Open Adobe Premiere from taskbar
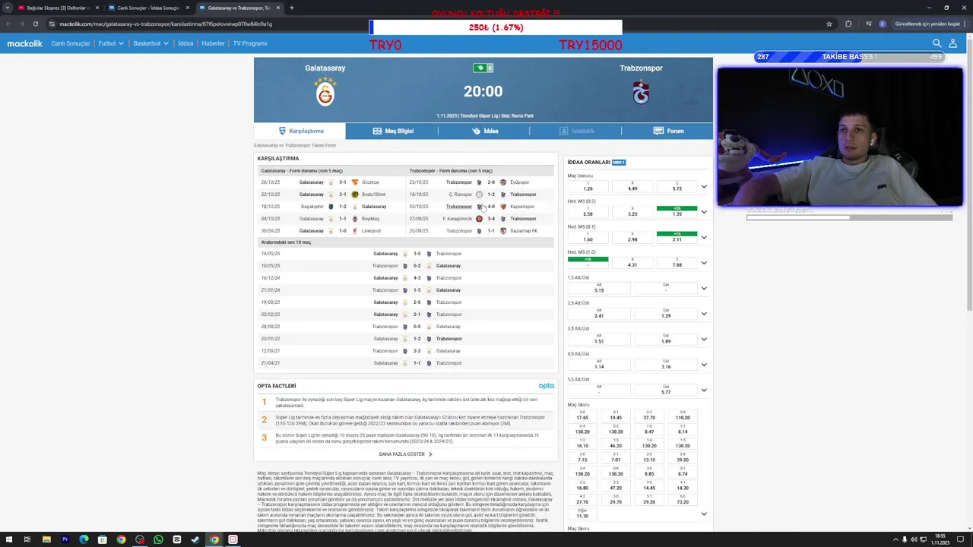This screenshot has width=973, height=547. pyautogui.click(x=65, y=539)
